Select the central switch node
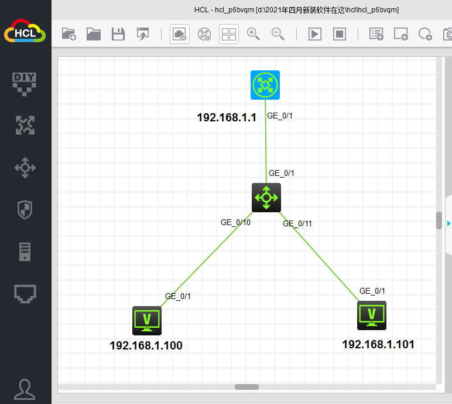Image resolution: width=452 pixels, height=404 pixels. pos(266,198)
